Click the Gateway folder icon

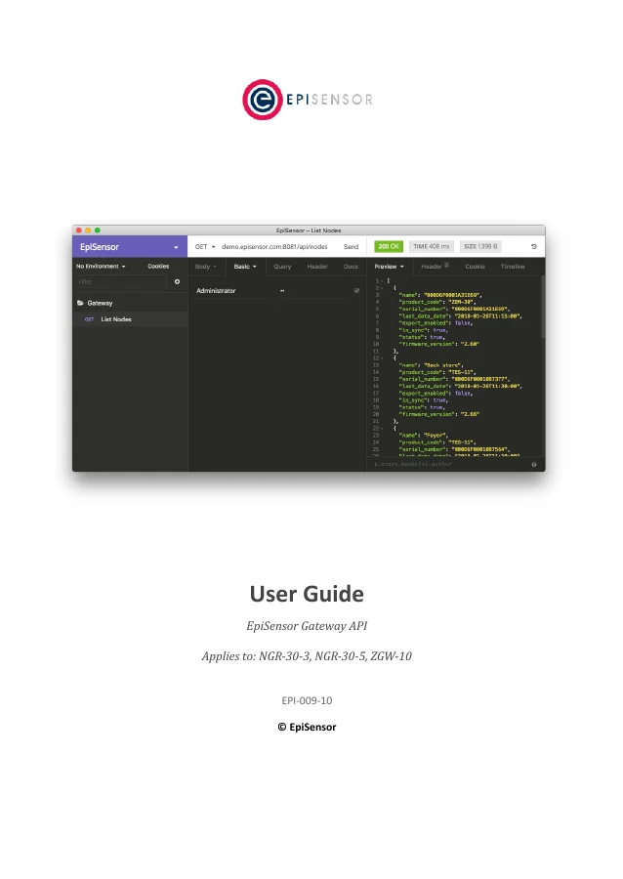(80, 304)
